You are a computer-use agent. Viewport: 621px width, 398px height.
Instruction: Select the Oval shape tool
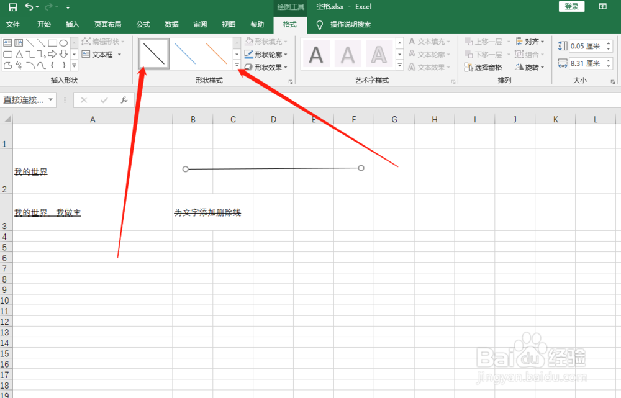pyautogui.click(x=63, y=43)
